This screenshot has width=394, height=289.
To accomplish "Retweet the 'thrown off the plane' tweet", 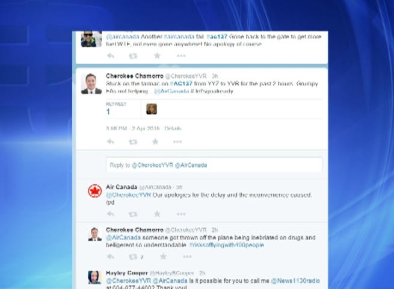I will point(133,257).
